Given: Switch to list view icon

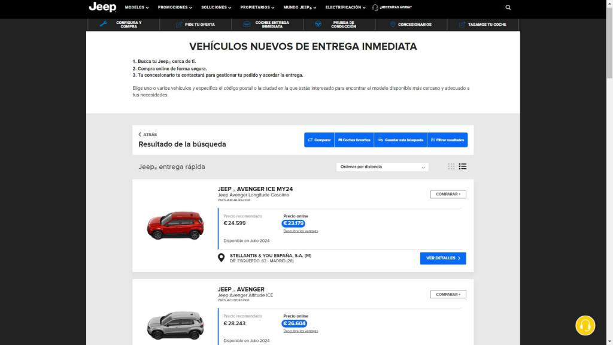Looking at the screenshot, I should pyautogui.click(x=463, y=167).
